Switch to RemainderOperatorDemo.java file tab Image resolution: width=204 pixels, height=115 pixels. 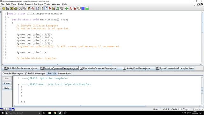pos(98,68)
